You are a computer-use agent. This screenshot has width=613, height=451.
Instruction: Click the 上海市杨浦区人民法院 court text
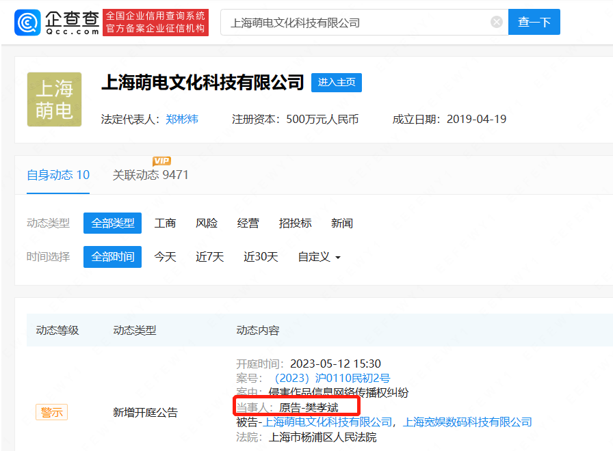pos(322,437)
